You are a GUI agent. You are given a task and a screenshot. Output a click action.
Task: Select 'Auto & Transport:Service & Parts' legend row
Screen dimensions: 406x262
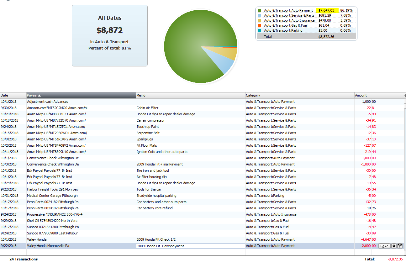tap(306, 15)
